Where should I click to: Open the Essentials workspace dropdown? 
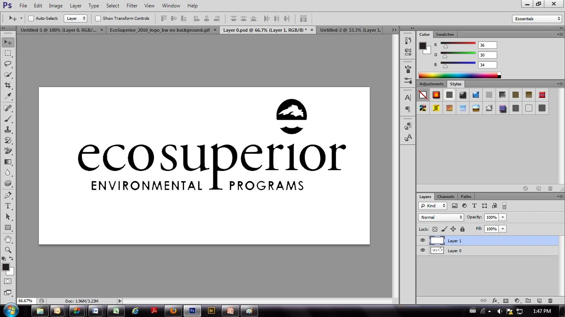click(537, 19)
